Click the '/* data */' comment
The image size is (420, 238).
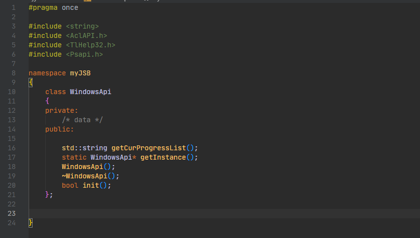pyautogui.click(x=82, y=120)
